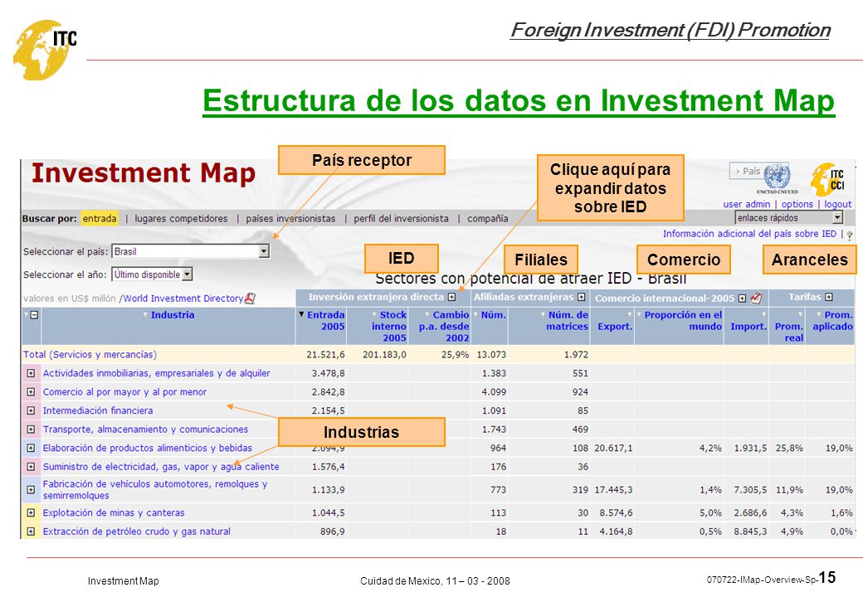This screenshot has width=863, height=597.
Task: Click the 201.183,0 stock interno value
Action: (384, 355)
